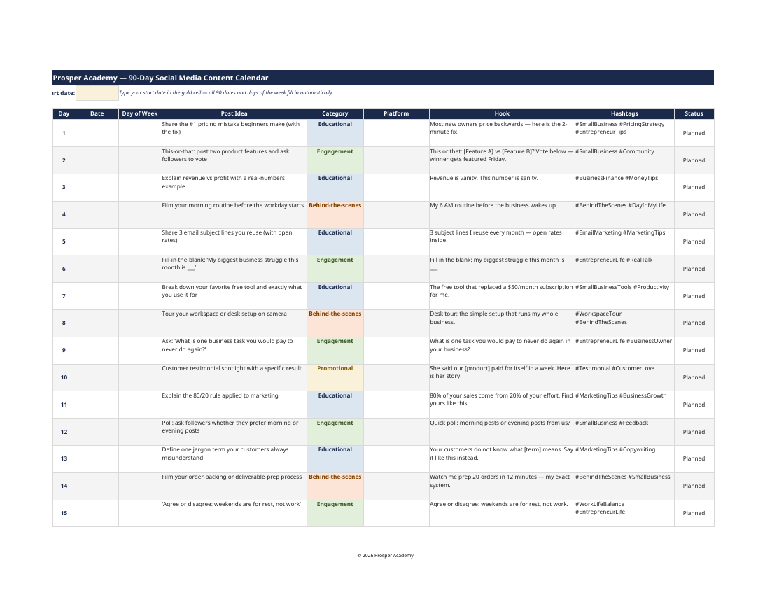Click the day number 9 cell
Screen dimensions: 770x595
click(64, 351)
